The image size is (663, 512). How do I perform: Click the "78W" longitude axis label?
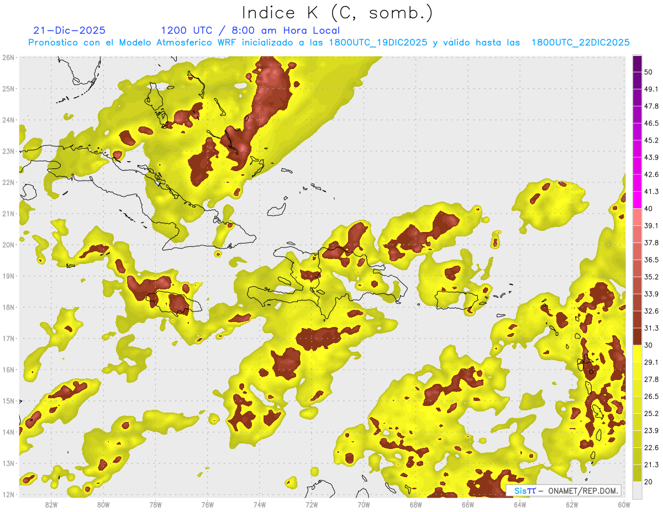point(155,504)
